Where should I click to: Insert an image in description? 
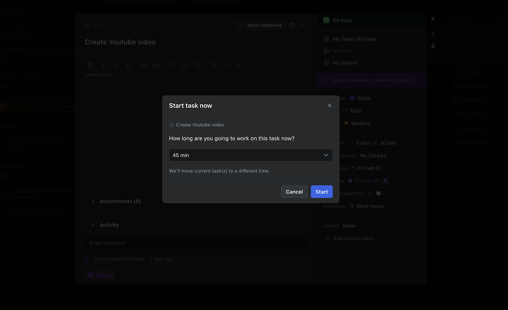coord(213,65)
